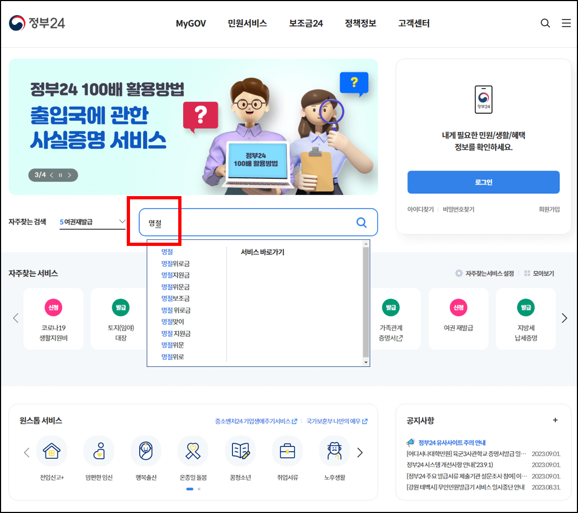
Task: Open the 취업서류 service icon
Action: (287, 451)
